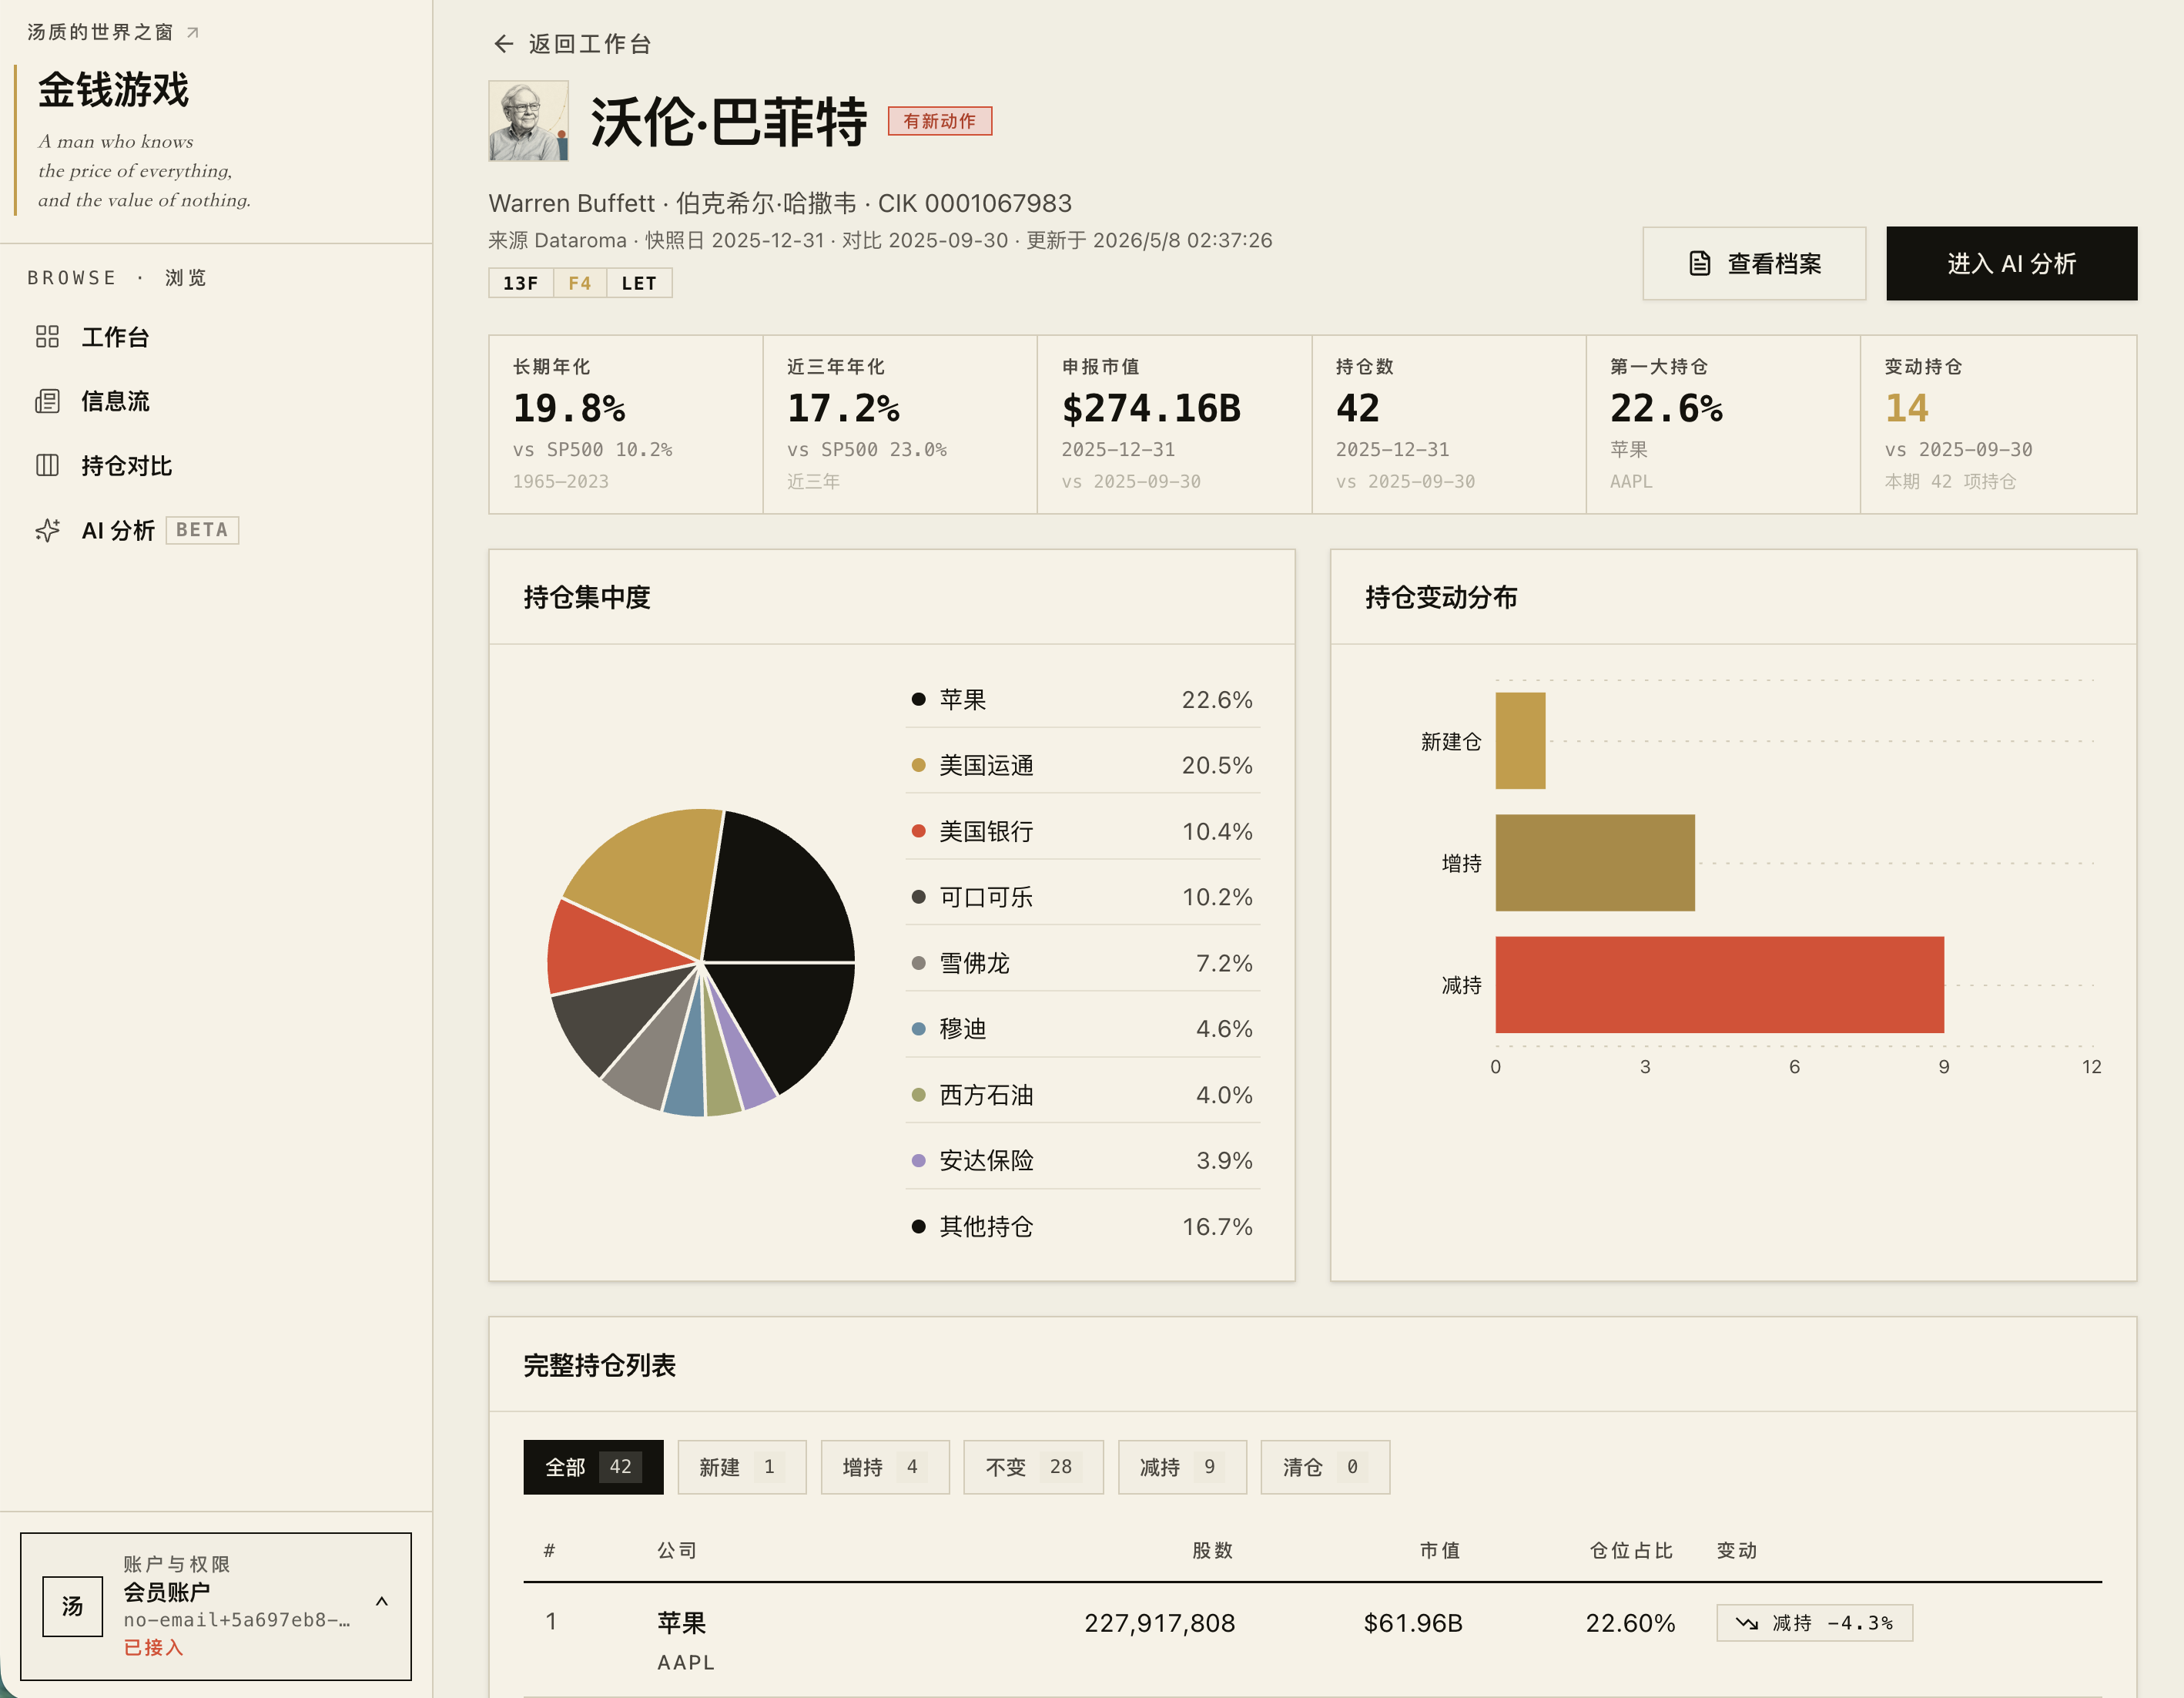
Task: Select the 减持 9 filter tab
Action: (x=1182, y=1467)
